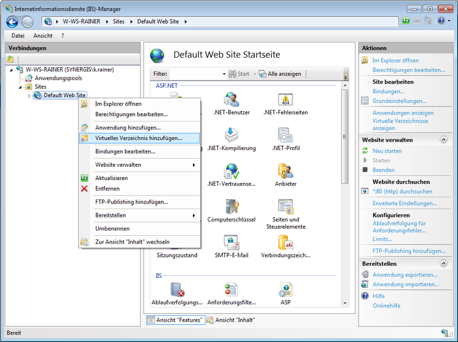
Task: Click the home toolbar icon
Action: pos(428,21)
